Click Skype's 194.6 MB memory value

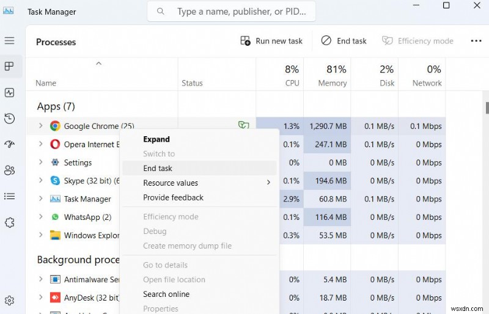point(331,181)
